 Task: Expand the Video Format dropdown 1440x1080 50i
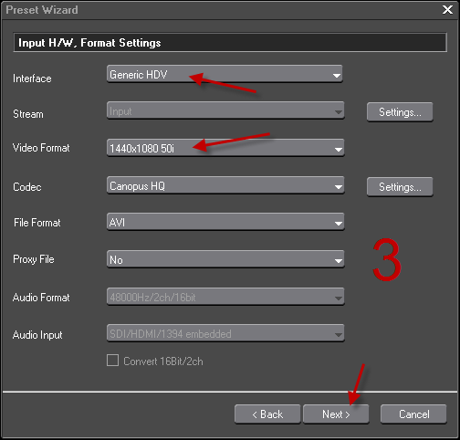pyautogui.click(x=225, y=148)
